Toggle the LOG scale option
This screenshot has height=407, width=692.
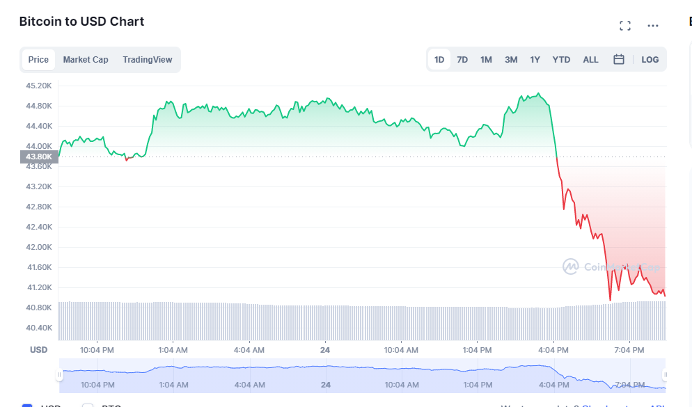650,60
